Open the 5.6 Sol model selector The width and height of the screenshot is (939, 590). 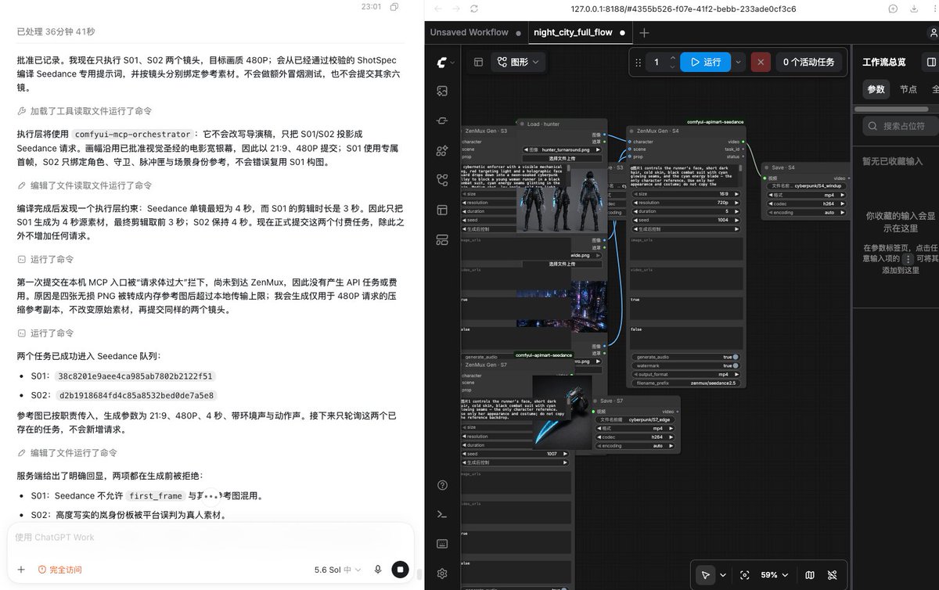pos(338,570)
